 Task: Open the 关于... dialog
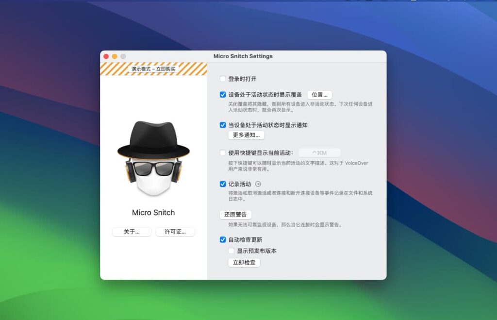point(132,232)
